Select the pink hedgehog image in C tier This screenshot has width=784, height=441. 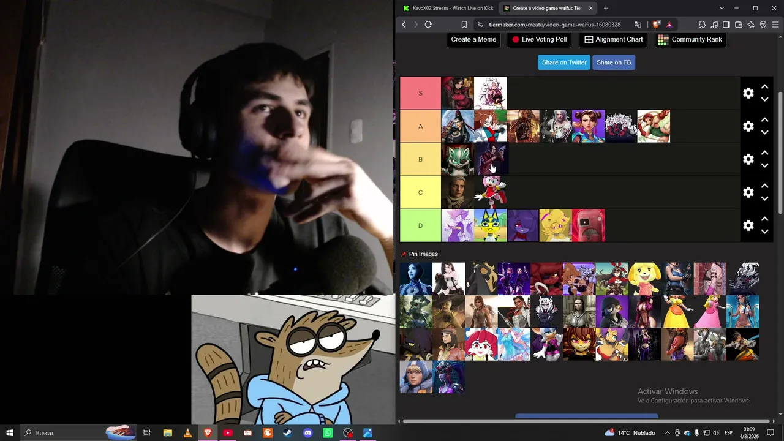[x=491, y=192]
